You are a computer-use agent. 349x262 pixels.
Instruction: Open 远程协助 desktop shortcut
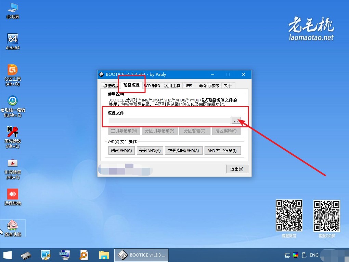coord(12,197)
